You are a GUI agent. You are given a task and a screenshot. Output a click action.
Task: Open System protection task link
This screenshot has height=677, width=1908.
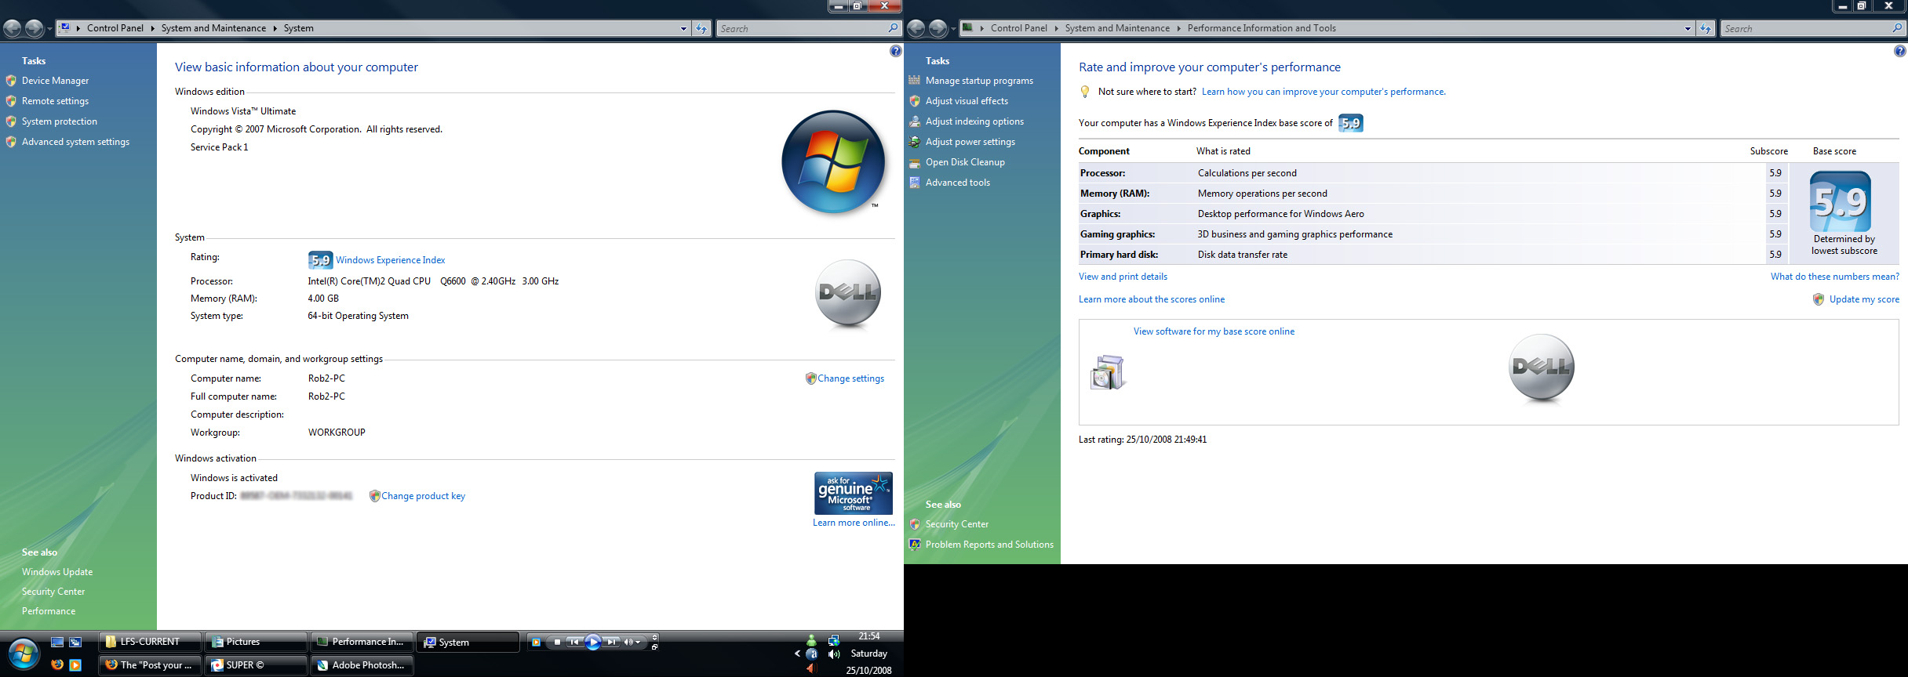pos(60,121)
